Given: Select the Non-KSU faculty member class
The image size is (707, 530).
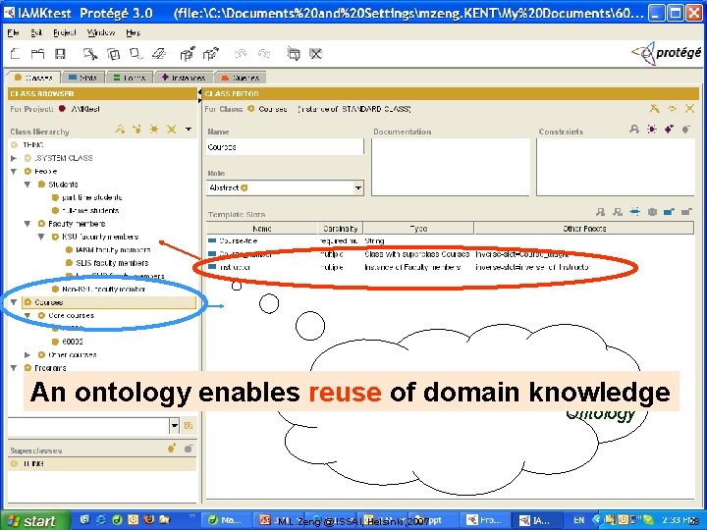Looking at the screenshot, I should point(104,289).
